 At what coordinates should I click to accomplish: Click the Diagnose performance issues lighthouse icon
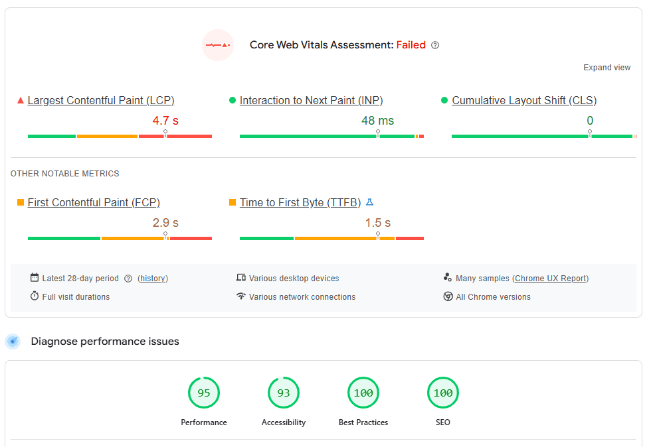pos(13,341)
